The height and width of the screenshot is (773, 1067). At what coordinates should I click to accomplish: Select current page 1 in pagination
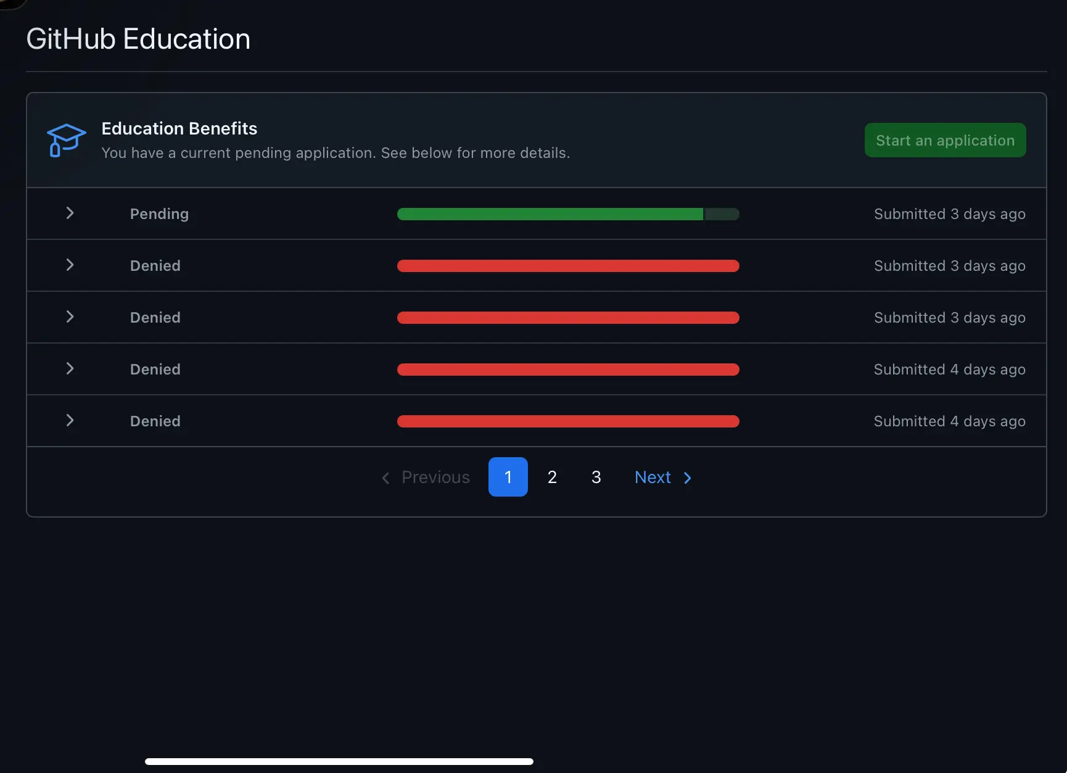508,477
